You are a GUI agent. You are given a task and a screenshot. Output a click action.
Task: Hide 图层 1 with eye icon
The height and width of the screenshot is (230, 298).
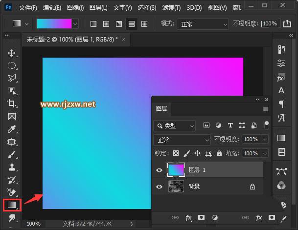(x=159, y=170)
